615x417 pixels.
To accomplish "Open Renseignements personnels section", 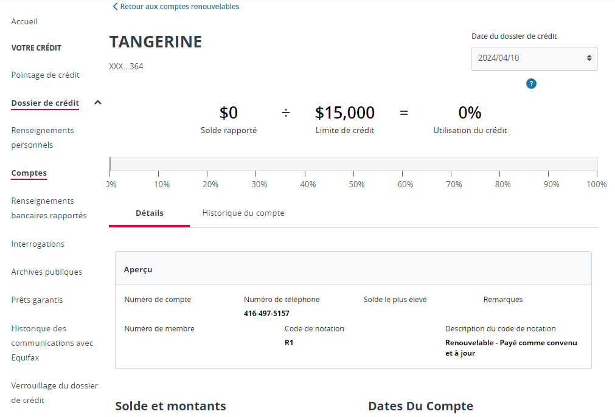I will [x=43, y=137].
